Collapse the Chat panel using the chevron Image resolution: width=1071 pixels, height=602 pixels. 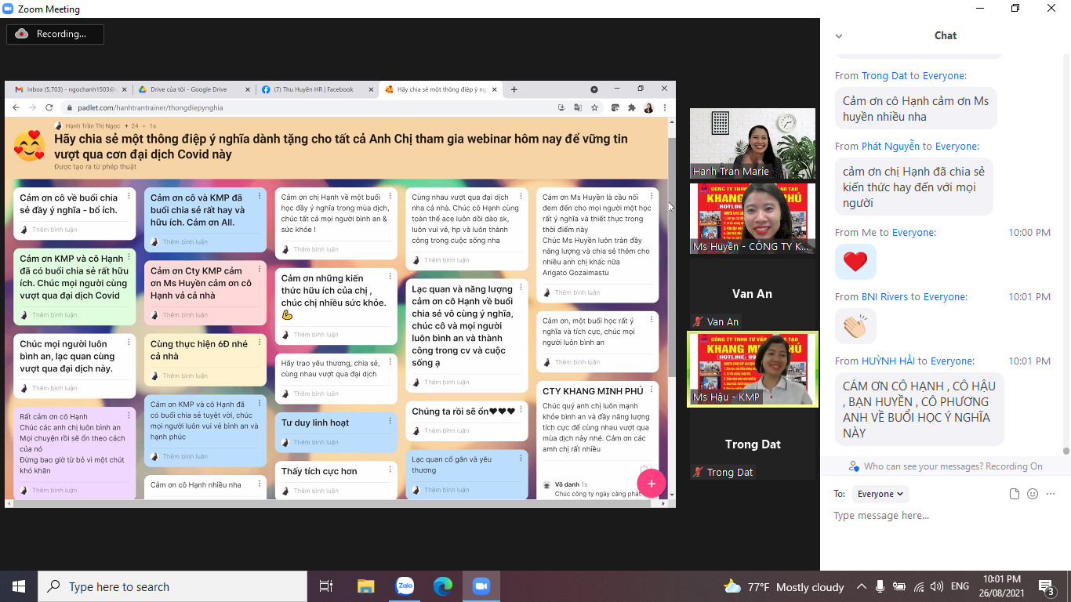[839, 36]
